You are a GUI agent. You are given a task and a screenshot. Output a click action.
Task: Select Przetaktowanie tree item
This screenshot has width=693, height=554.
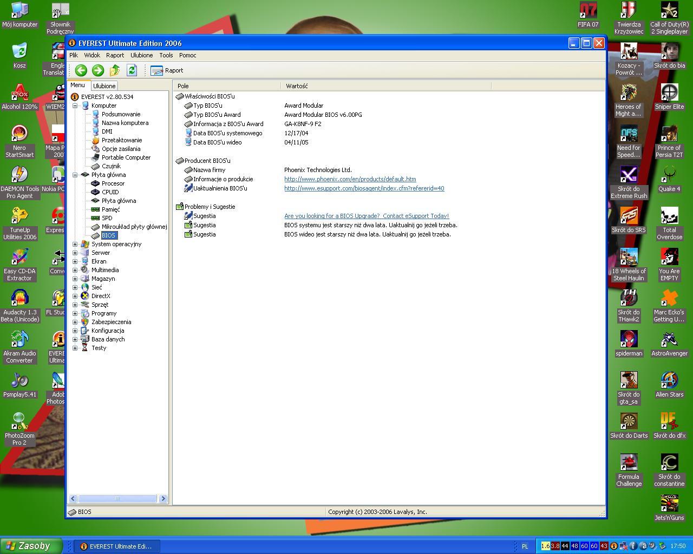122,140
